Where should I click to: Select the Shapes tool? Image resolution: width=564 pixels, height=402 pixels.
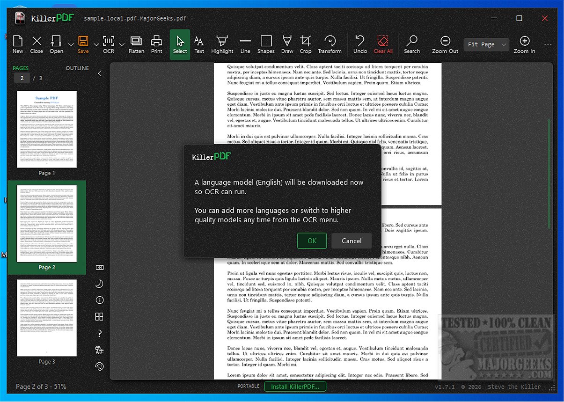tap(266, 44)
